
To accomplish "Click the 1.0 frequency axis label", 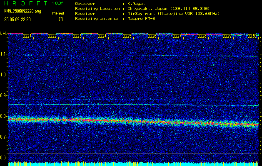I will (3, 75).
